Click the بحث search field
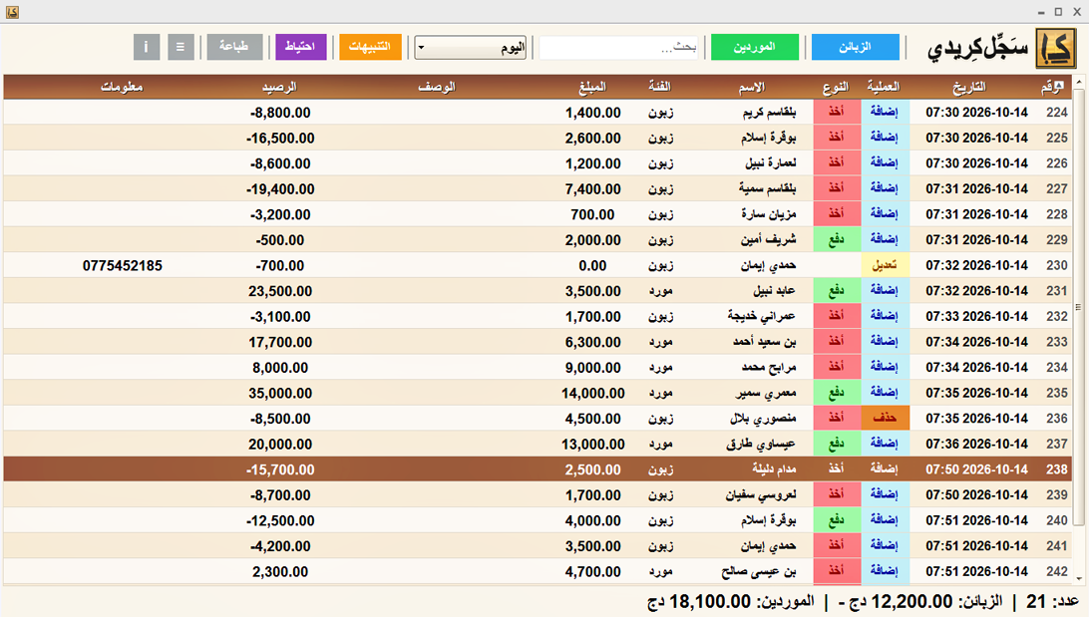Screen dimensions: 1089x617 pos(619,48)
